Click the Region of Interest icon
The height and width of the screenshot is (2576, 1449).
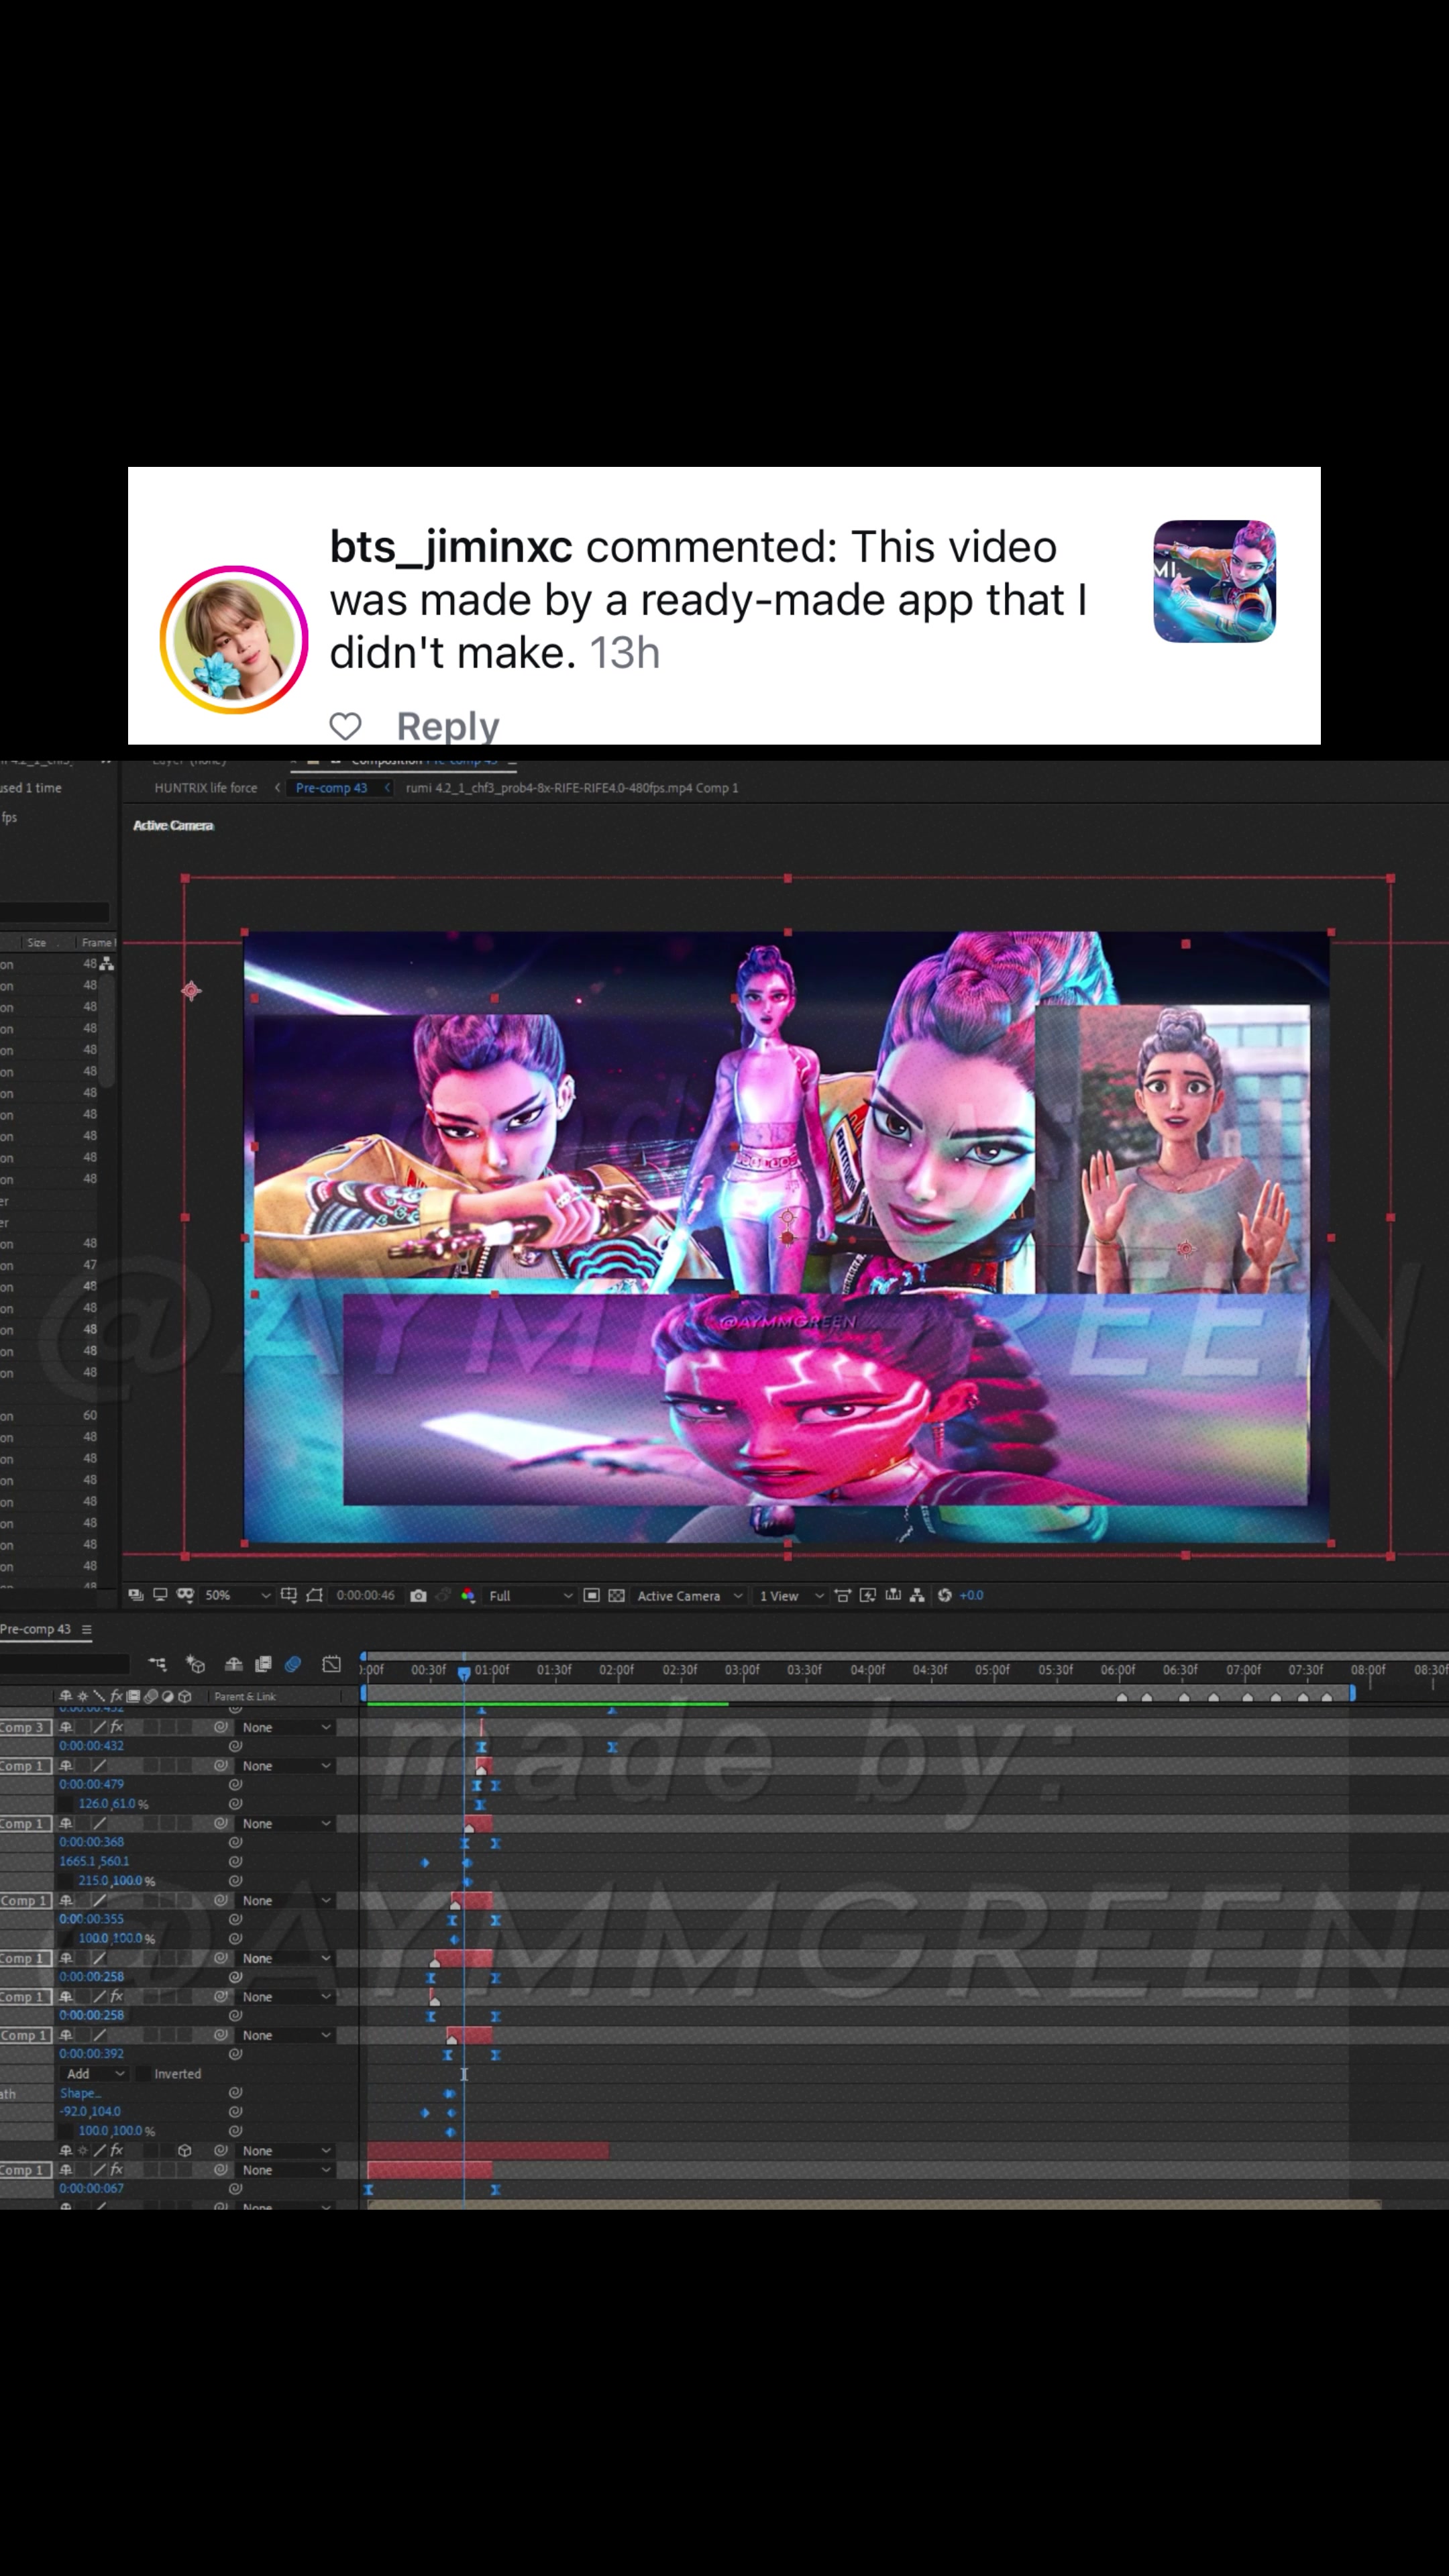click(314, 1595)
